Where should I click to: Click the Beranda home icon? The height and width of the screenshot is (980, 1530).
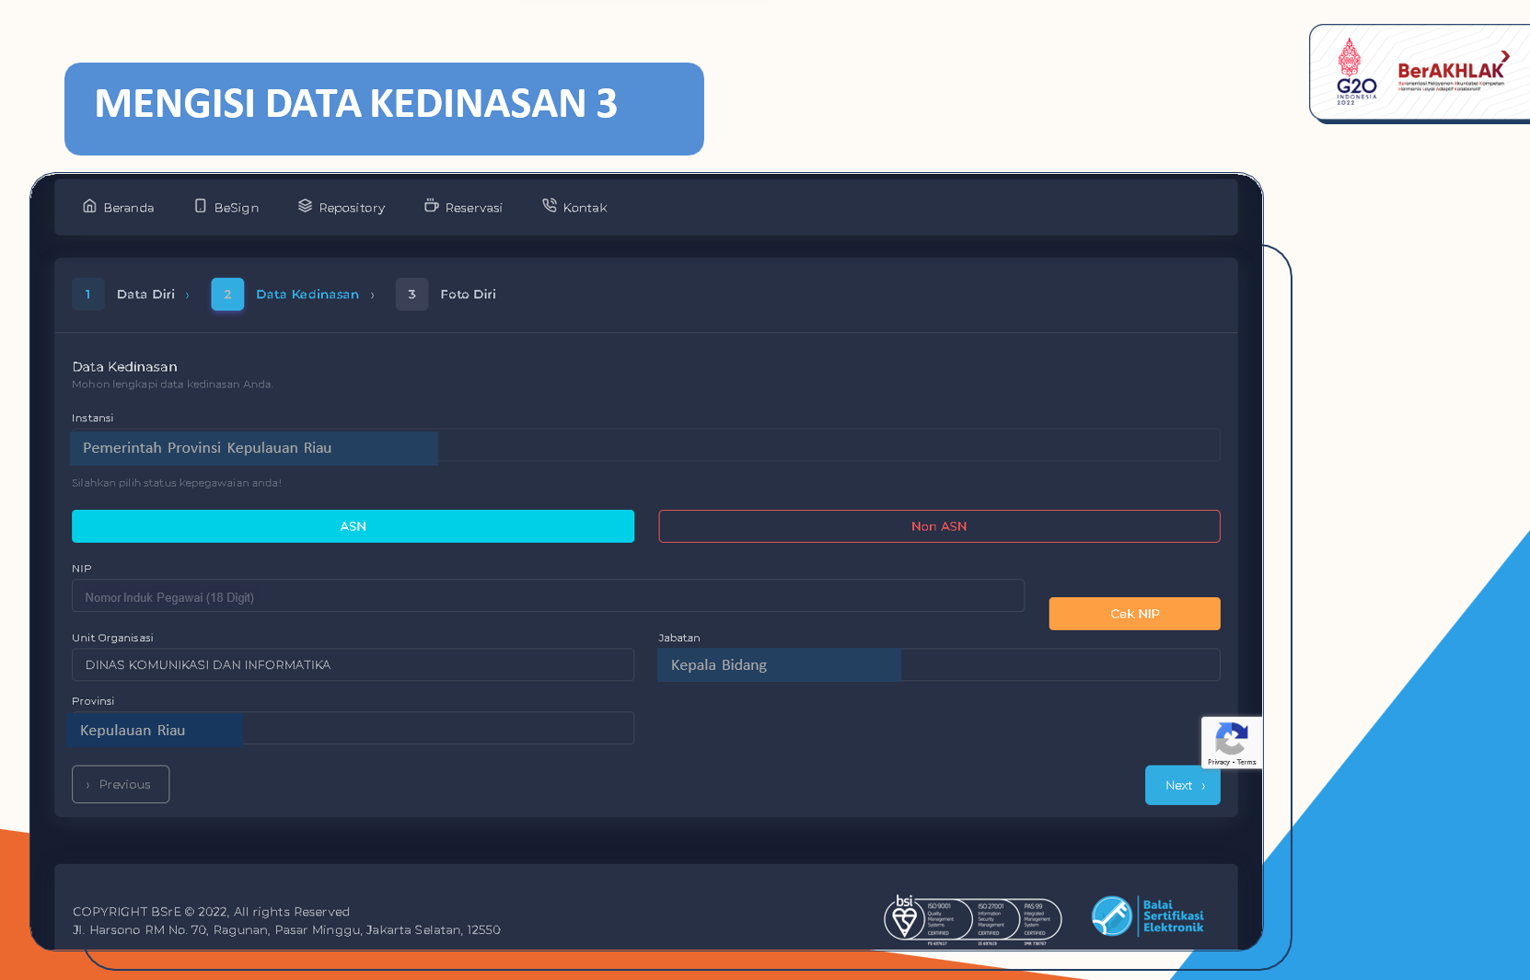89,206
